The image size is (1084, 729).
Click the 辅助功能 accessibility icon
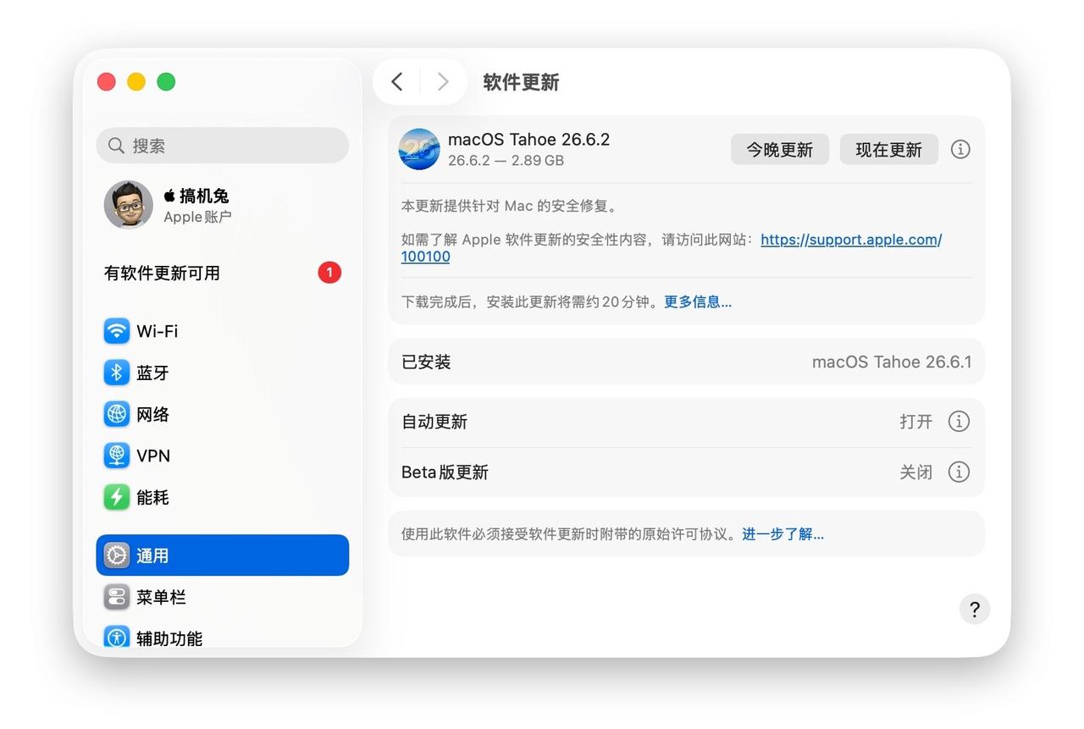[117, 638]
